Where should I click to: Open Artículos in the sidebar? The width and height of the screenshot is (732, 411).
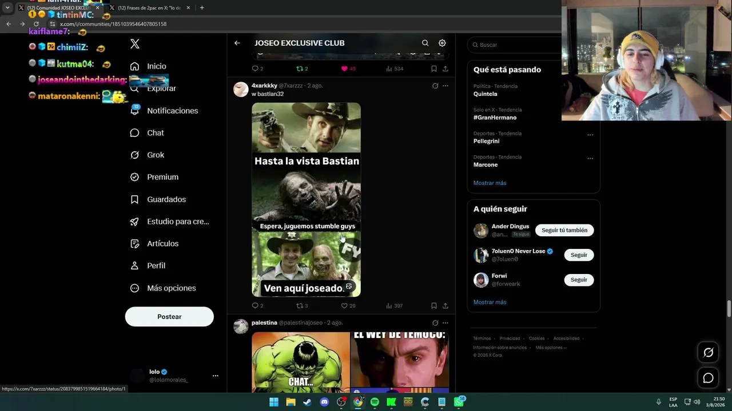[154, 244]
